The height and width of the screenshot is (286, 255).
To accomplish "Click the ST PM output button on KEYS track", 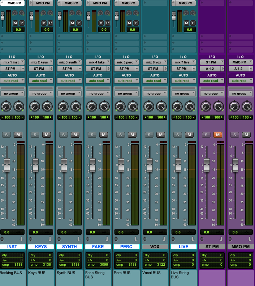I will (39, 69).
